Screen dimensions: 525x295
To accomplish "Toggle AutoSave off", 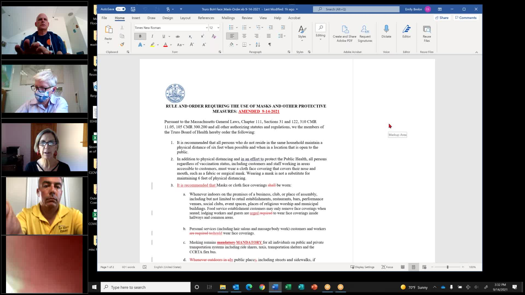I will click(x=120, y=9).
